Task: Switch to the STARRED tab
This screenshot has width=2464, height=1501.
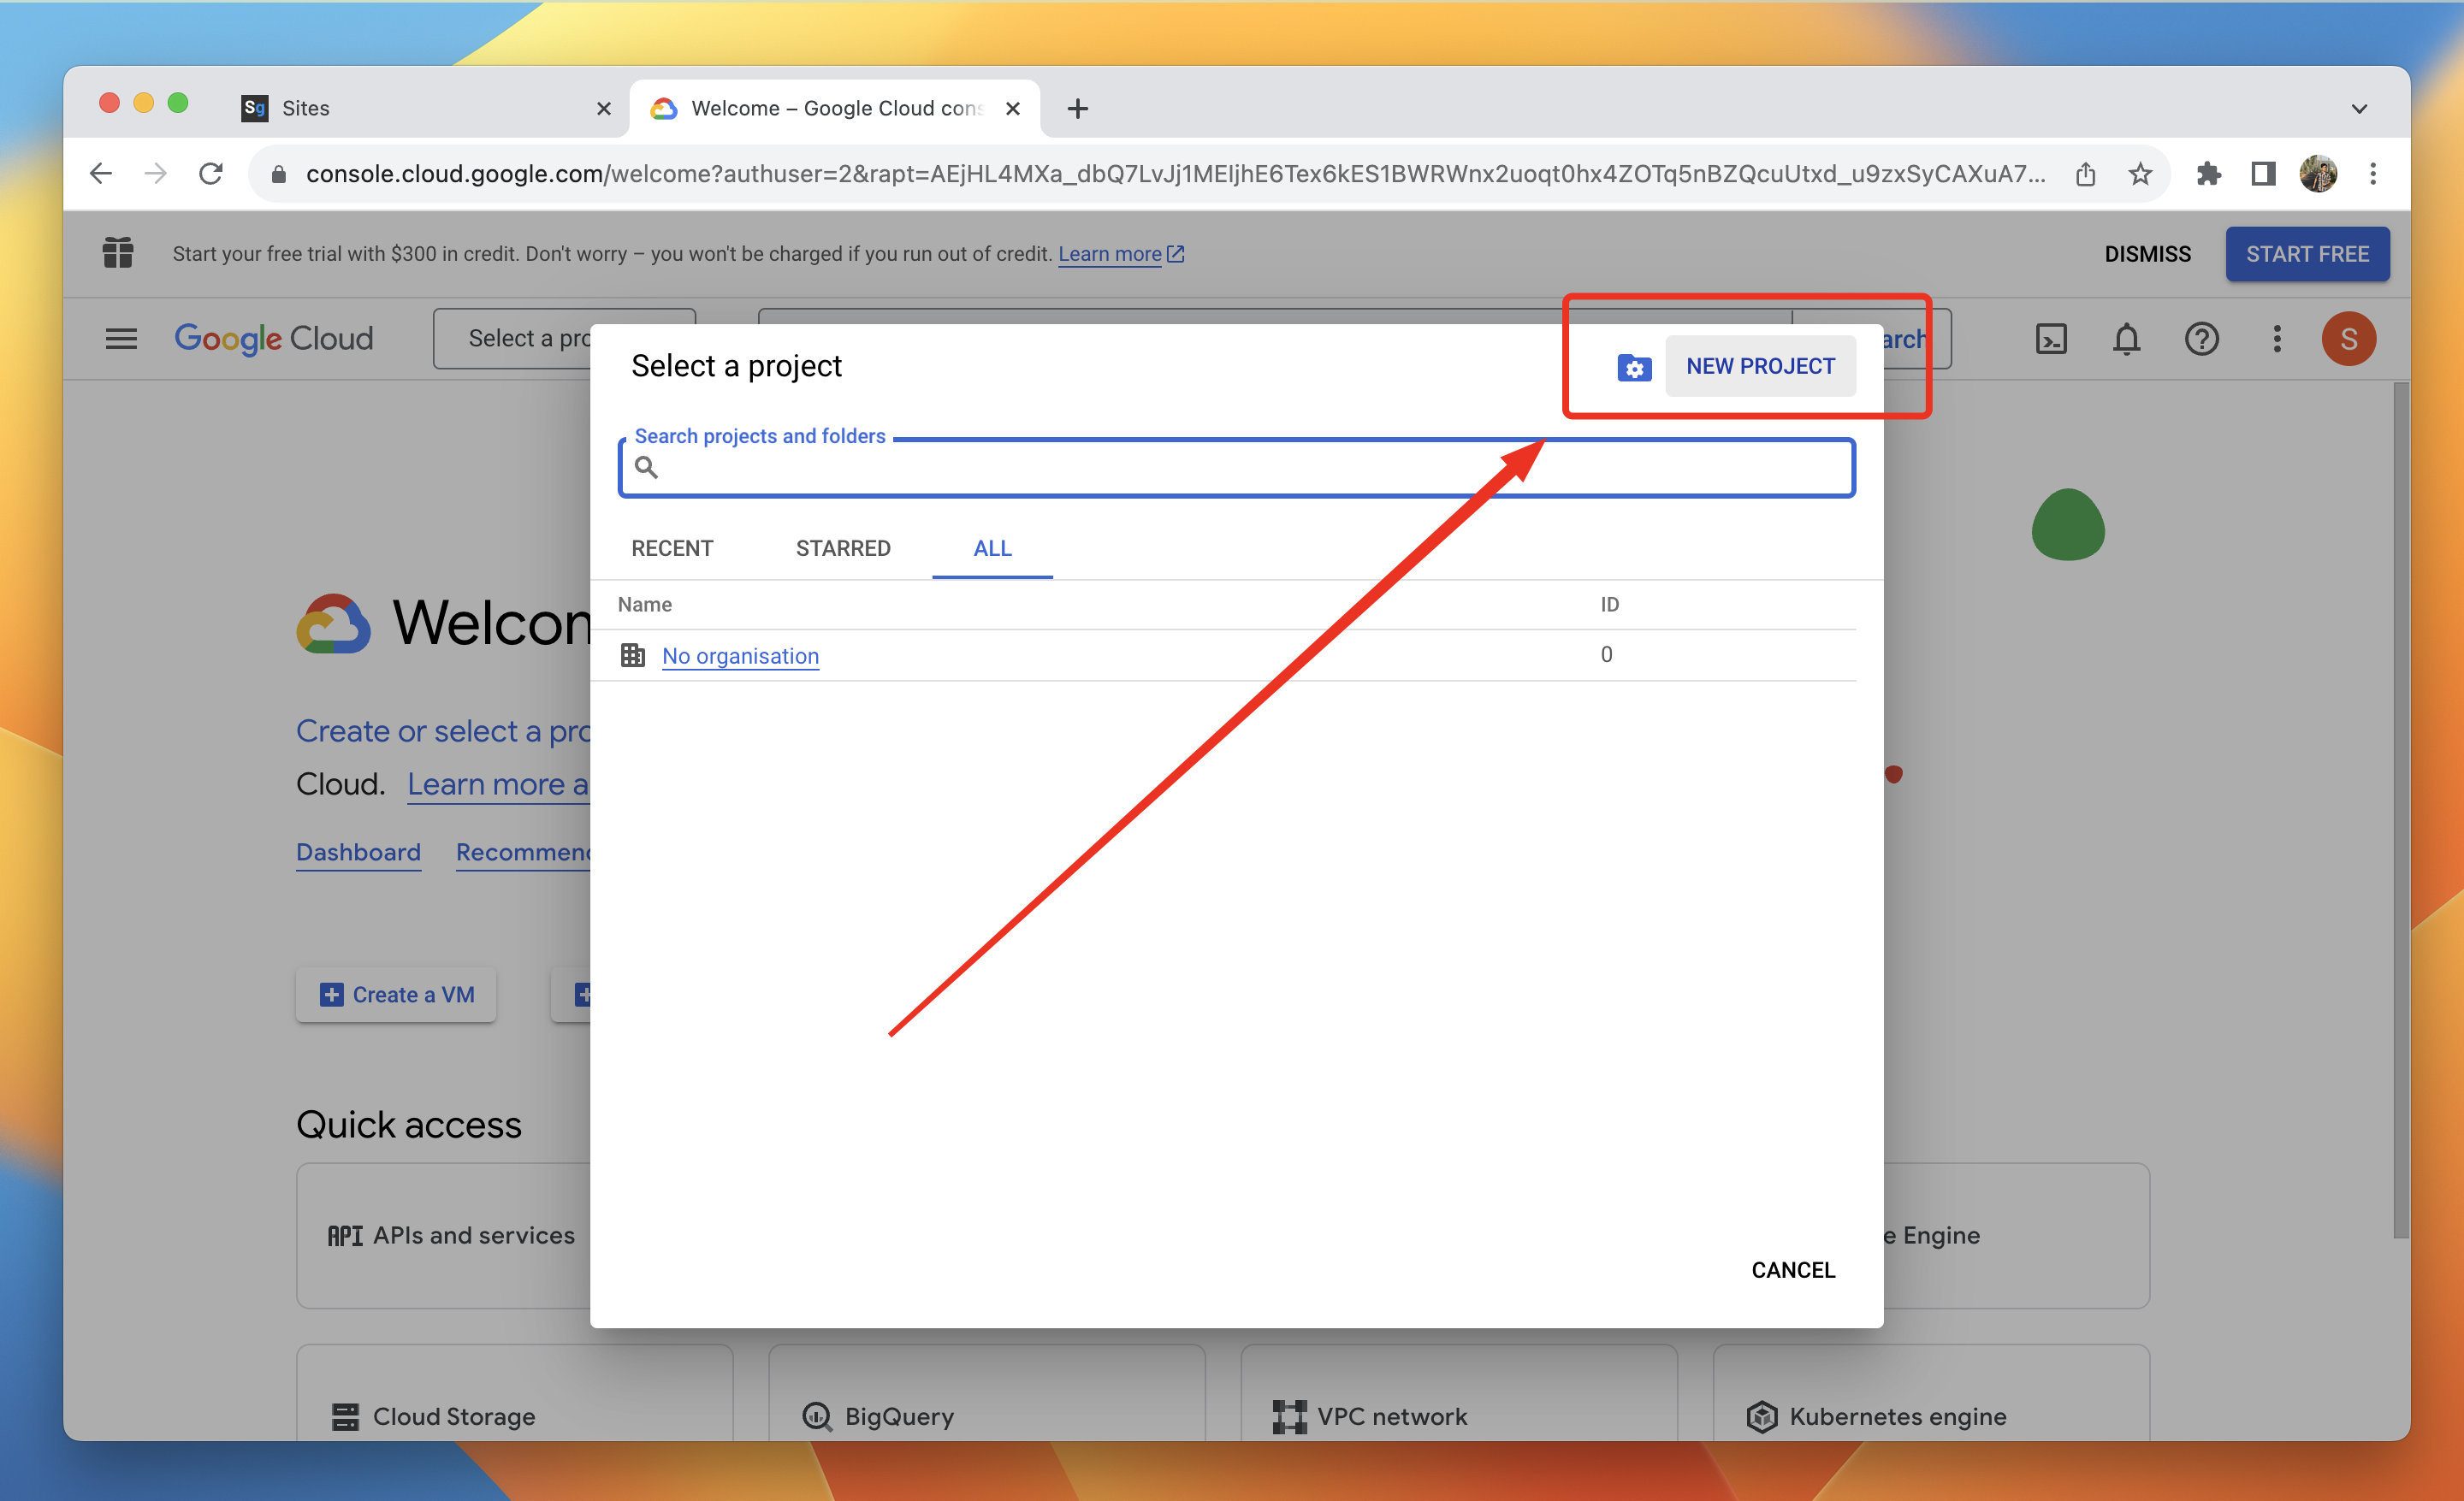Action: pos(842,547)
